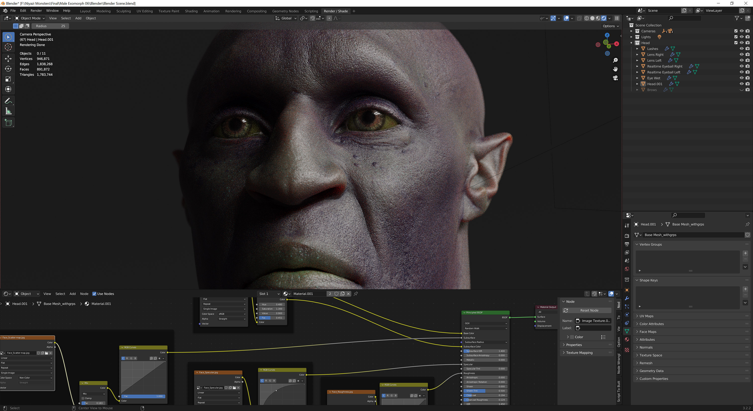Disable rendering for the Lens Right object

pyautogui.click(x=747, y=54)
